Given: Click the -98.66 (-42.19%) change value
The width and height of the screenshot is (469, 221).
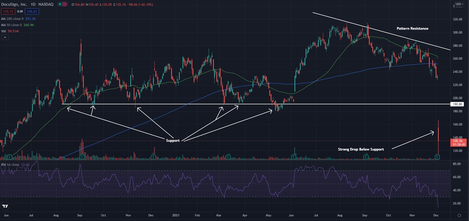Looking at the screenshot, I should pyautogui.click(x=141, y=5).
